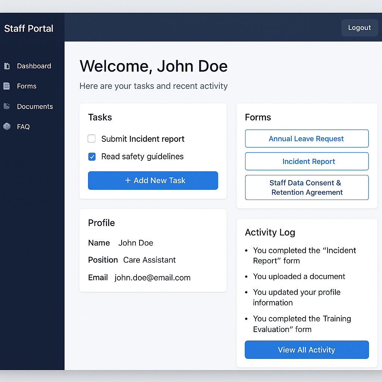Check the Submit Incident report checkbox

click(x=92, y=139)
